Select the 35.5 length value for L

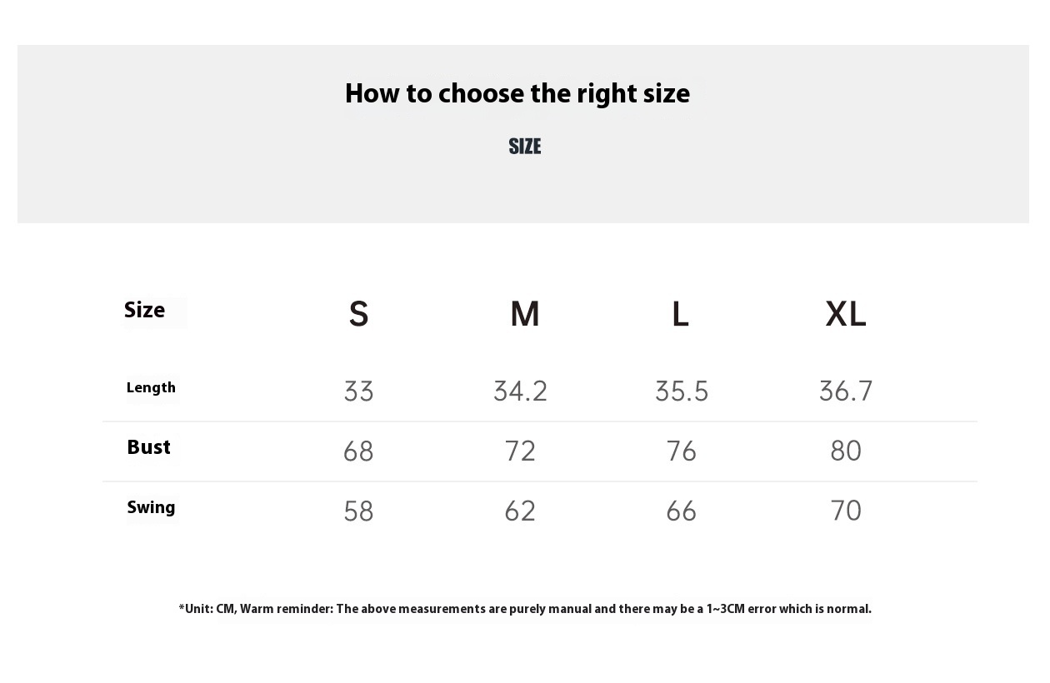pyautogui.click(x=682, y=391)
